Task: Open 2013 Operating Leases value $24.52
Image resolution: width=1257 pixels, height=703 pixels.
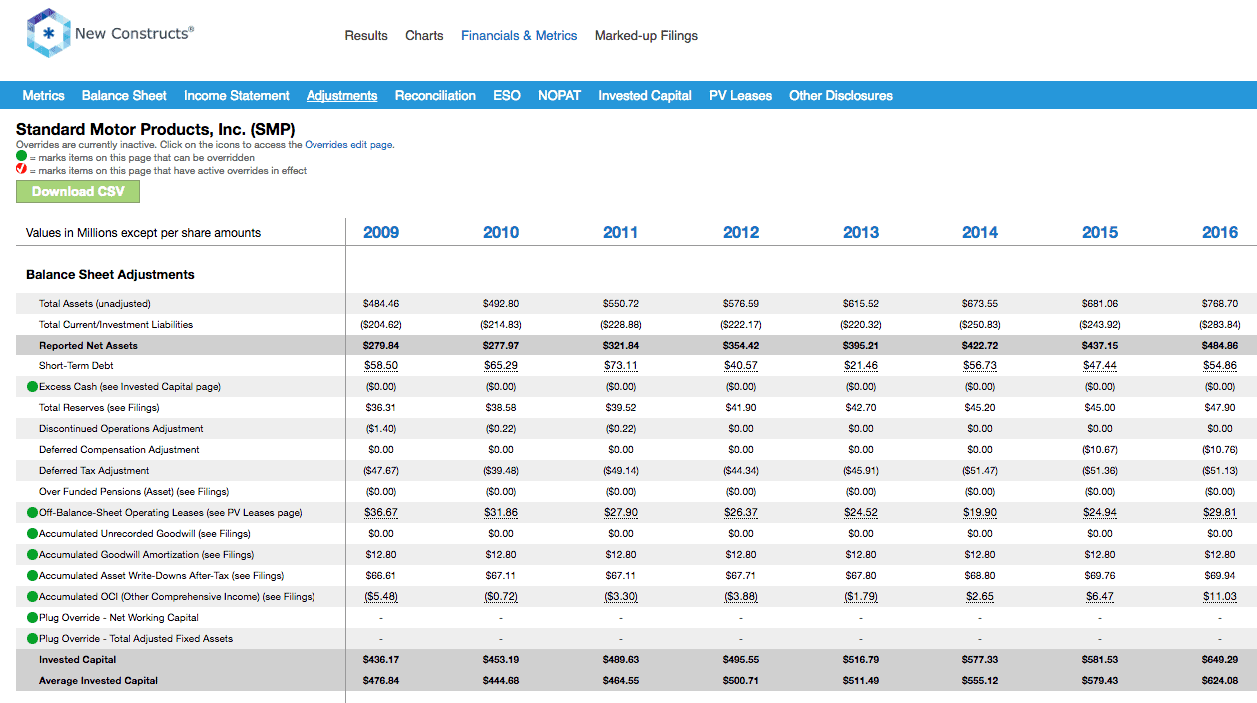Action: click(861, 513)
